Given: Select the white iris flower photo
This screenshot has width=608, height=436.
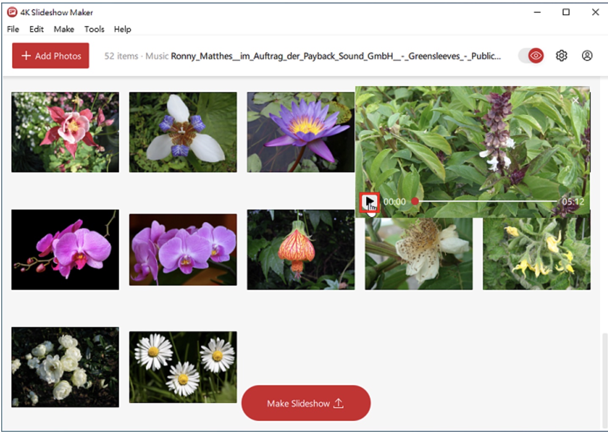Looking at the screenshot, I should click(183, 132).
